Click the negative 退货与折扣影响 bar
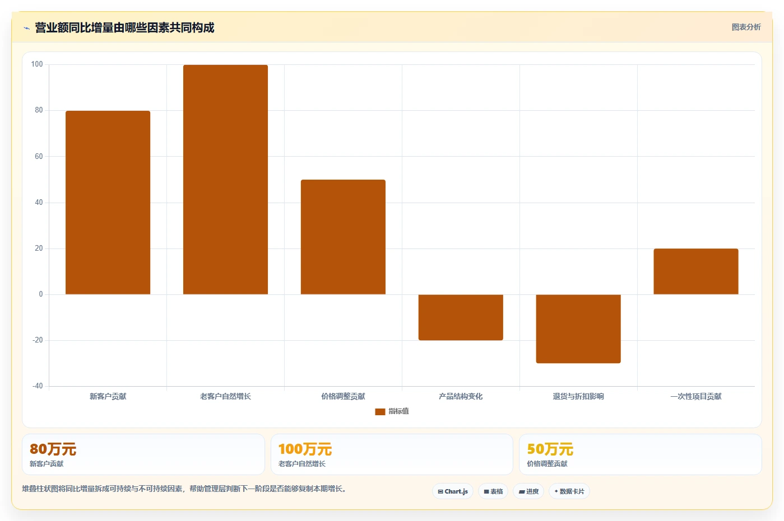The image size is (784, 521). click(578, 328)
